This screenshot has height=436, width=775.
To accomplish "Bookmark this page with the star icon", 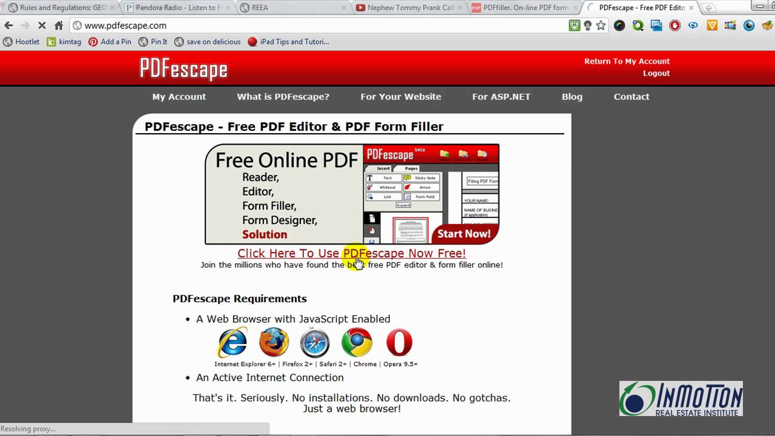I will click(601, 25).
